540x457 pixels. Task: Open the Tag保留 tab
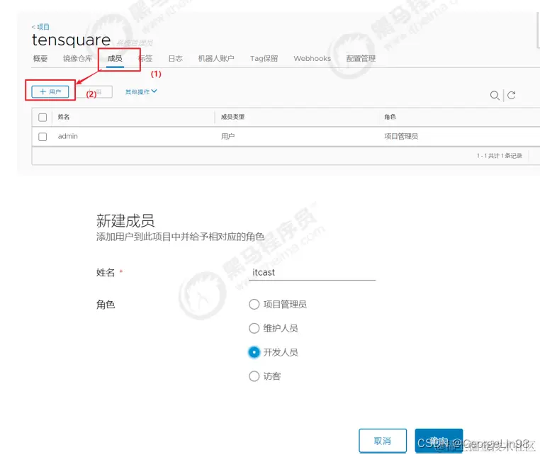click(264, 59)
